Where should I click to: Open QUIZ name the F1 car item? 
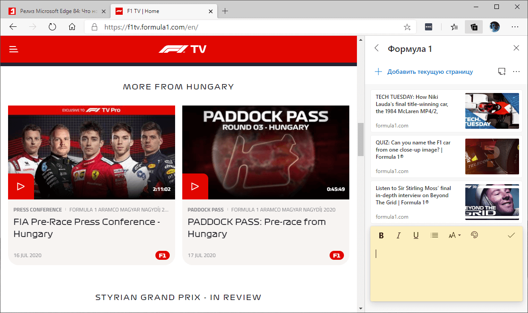(x=446, y=156)
